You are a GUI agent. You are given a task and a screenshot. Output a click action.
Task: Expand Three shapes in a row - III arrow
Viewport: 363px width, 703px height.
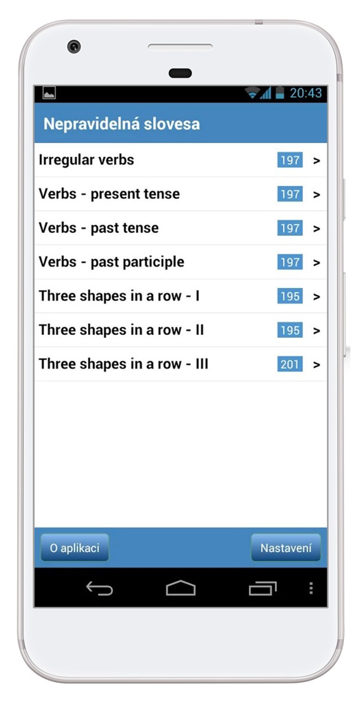pyautogui.click(x=316, y=365)
